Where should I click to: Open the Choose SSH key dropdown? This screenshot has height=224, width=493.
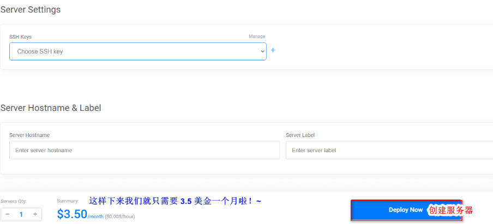(138, 52)
